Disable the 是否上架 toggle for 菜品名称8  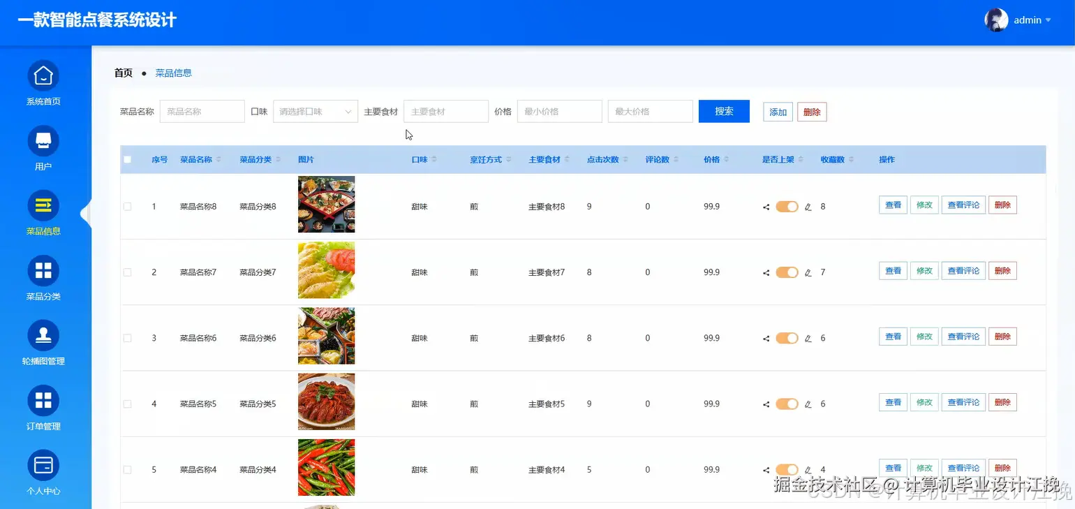click(x=787, y=205)
